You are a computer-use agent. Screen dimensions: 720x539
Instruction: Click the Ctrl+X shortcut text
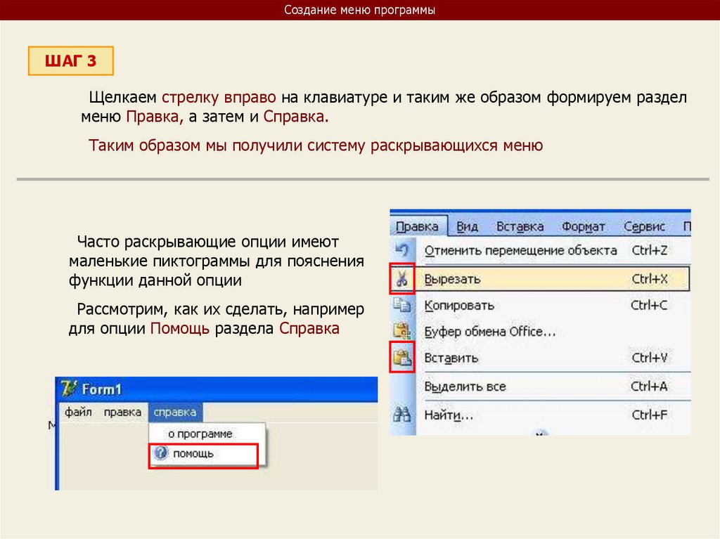point(649,279)
